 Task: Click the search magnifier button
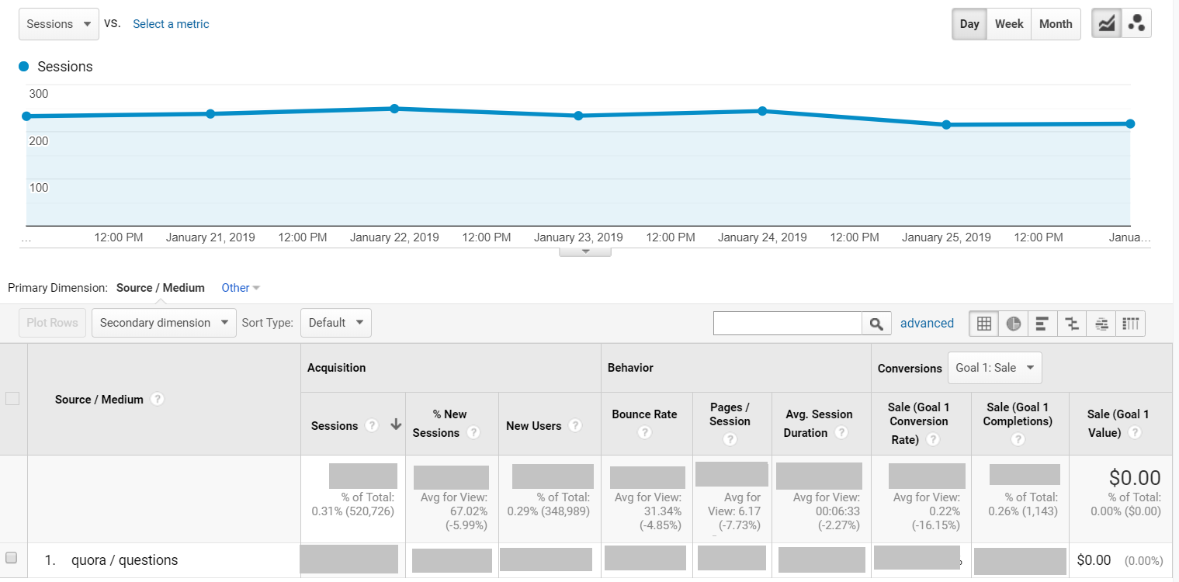click(x=876, y=324)
